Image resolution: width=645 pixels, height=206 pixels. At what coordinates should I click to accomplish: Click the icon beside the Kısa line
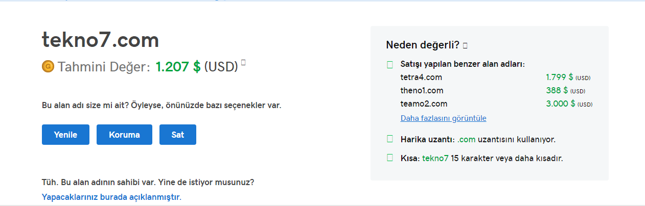pos(390,158)
